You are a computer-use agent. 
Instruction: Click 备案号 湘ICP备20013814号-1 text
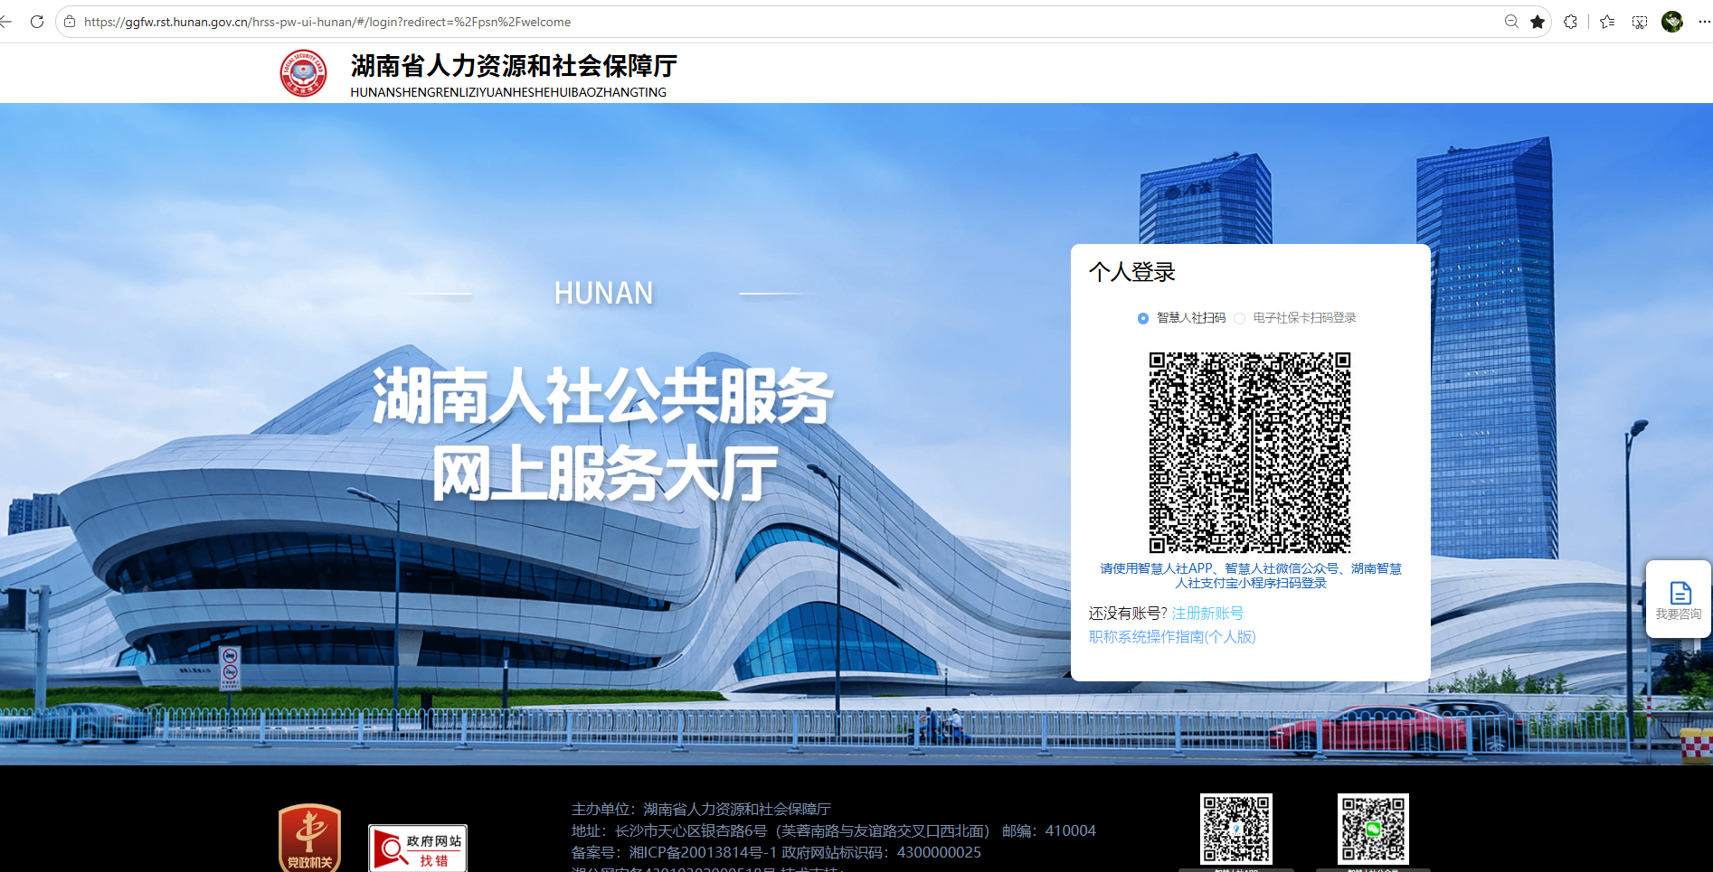click(674, 852)
